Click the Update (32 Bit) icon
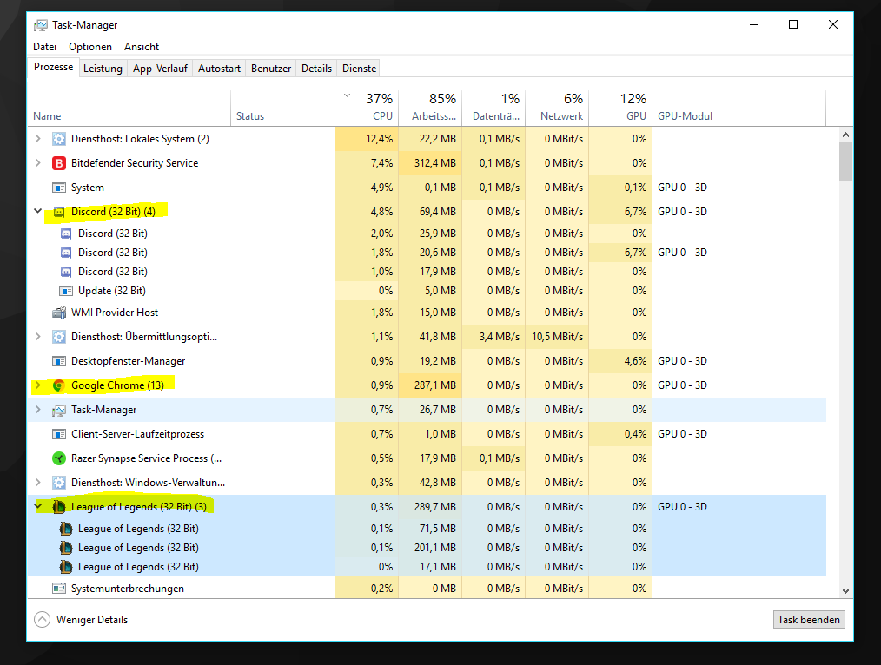Viewport: 881px width, 665px height. coord(66,291)
